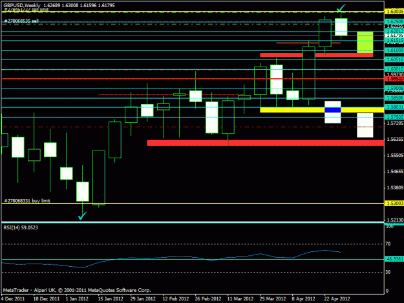Click the 1.54655 price scale value
This screenshot has height=303, width=404.
click(x=395, y=171)
